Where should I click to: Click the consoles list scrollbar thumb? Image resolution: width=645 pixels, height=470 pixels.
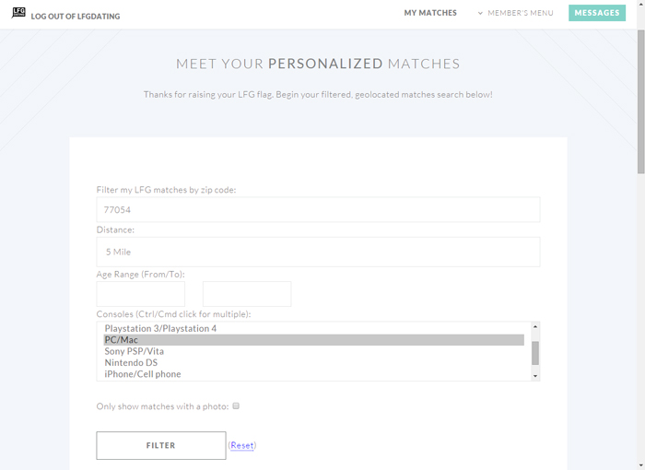[535, 353]
